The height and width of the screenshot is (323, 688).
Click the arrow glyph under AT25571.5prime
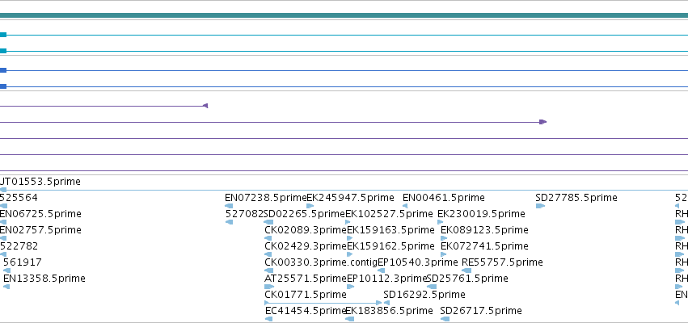(x=269, y=287)
